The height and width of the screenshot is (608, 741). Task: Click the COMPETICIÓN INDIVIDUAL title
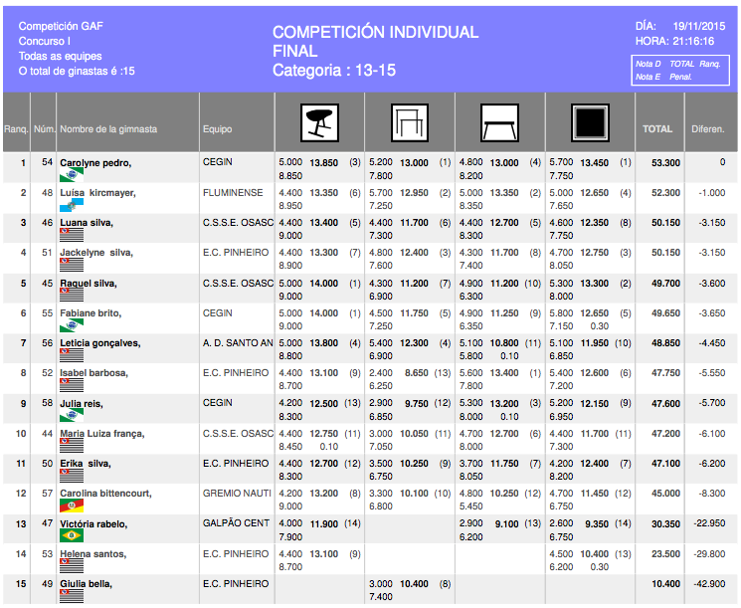[x=375, y=32]
